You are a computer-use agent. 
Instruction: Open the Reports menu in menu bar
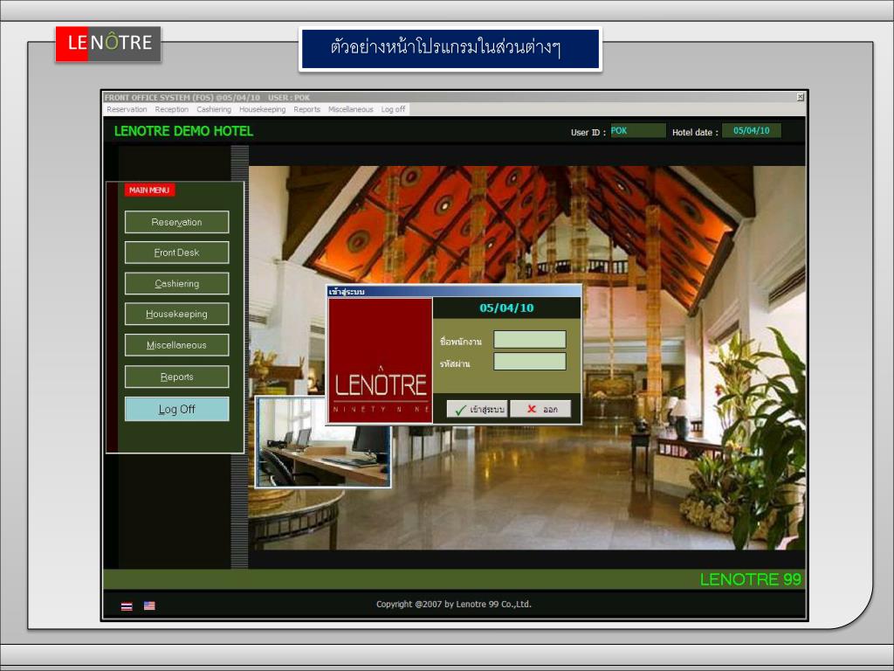306,109
